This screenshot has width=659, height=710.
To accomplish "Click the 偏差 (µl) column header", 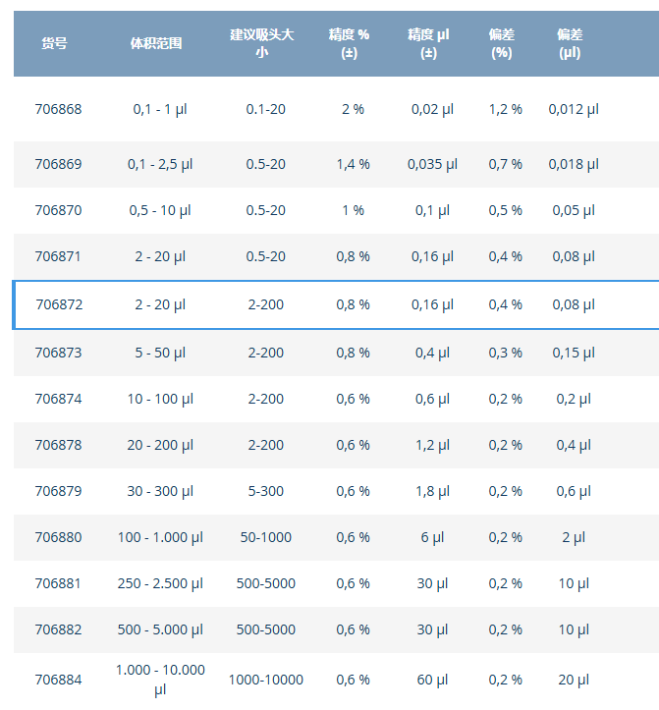I will tap(570, 43).
